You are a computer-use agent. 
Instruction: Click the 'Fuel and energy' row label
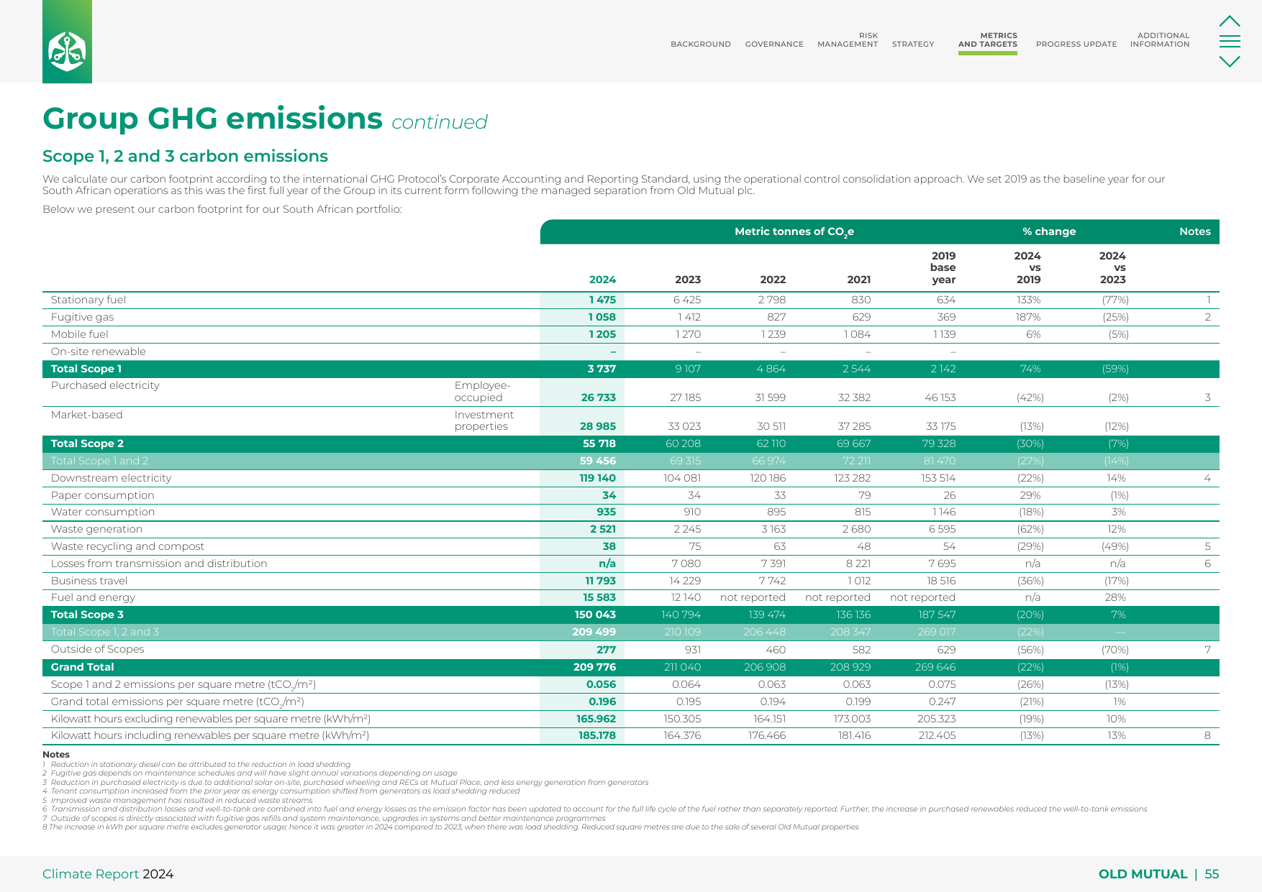click(93, 597)
